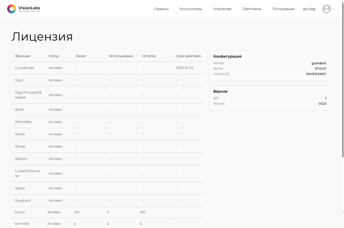Click the Функция column header

pyautogui.click(x=23, y=56)
